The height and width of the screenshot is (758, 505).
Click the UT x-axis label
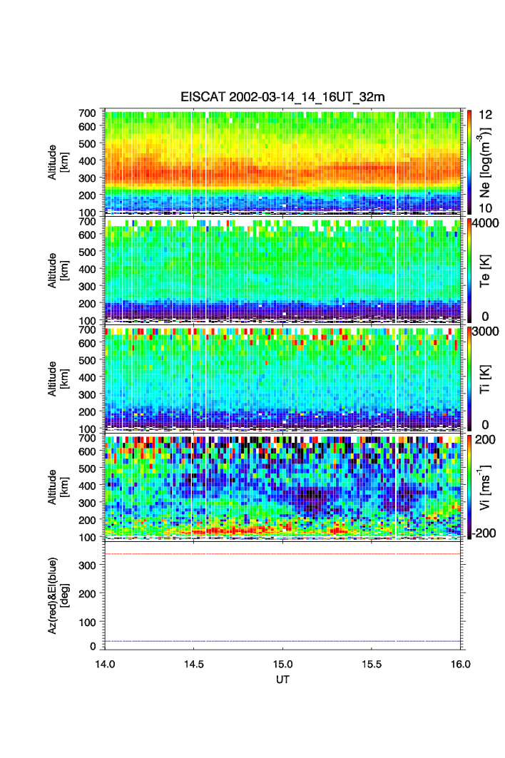(x=283, y=680)
